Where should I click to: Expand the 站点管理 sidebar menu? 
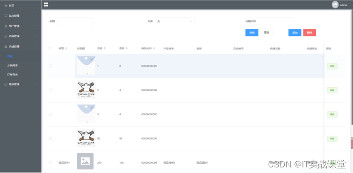pos(21,16)
